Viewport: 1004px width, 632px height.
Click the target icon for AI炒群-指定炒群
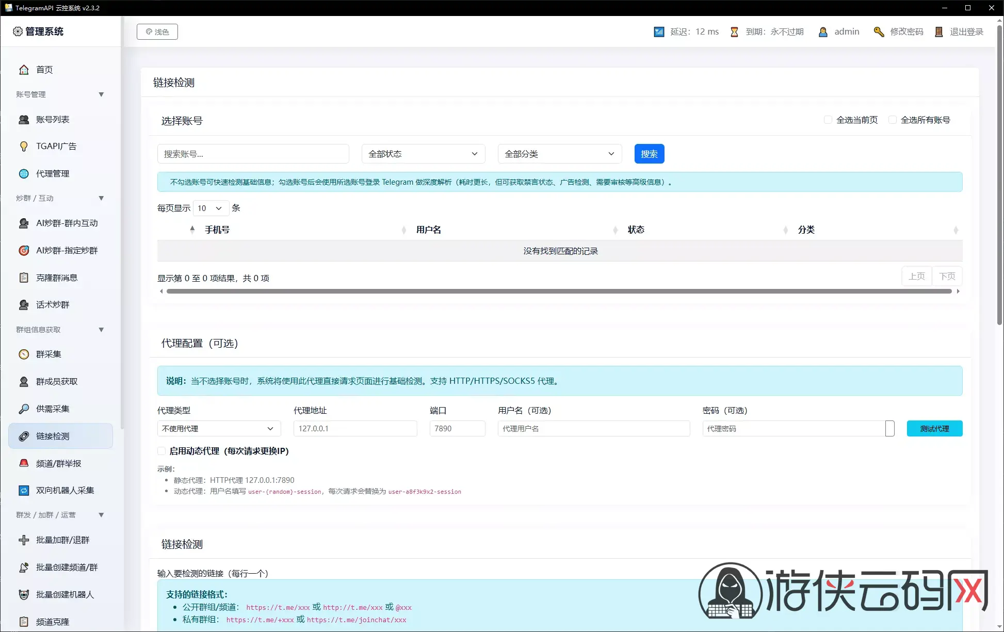pyautogui.click(x=24, y=251)
